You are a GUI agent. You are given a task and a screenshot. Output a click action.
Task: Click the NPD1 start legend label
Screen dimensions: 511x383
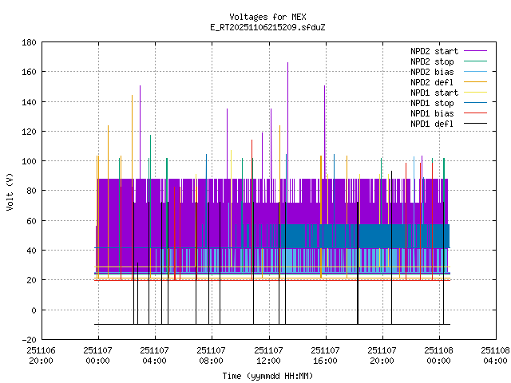tap(434, 93)
